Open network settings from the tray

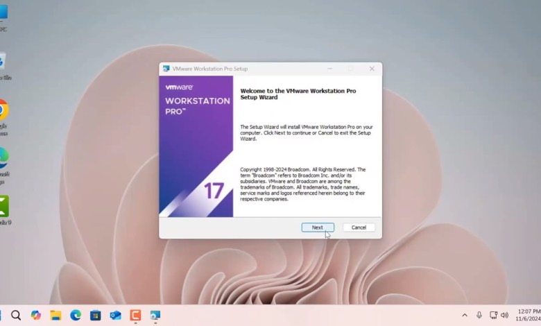pyautogui.click(x=493, y=315)
